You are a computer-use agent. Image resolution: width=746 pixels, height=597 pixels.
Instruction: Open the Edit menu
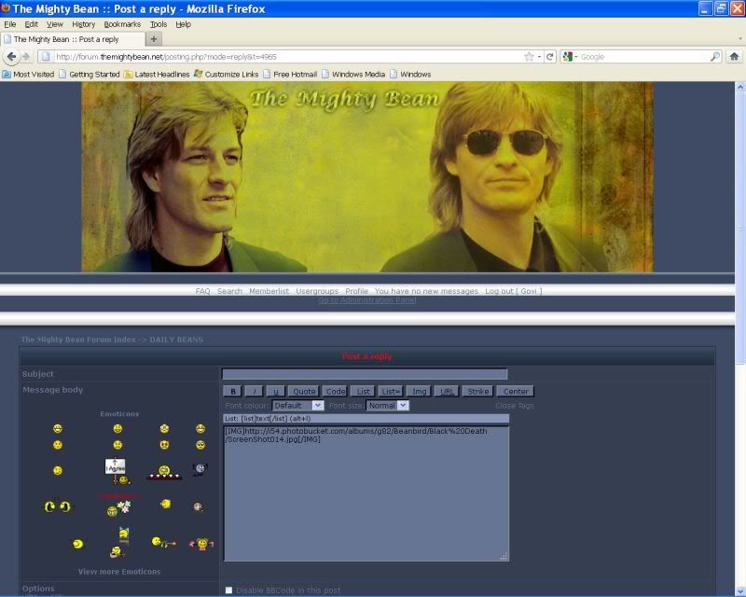[32, 24]
